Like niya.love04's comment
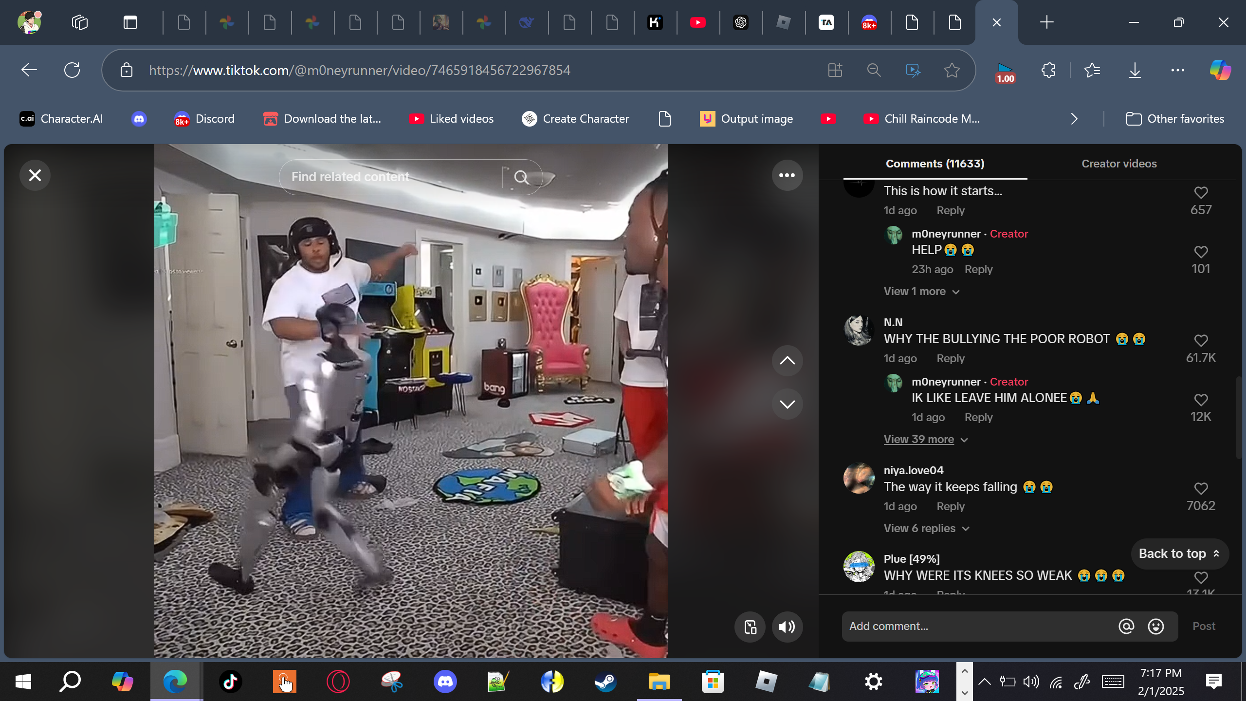Image resolution: width=1246 pixels, height=701 pixels. (x=1201, y=489)
